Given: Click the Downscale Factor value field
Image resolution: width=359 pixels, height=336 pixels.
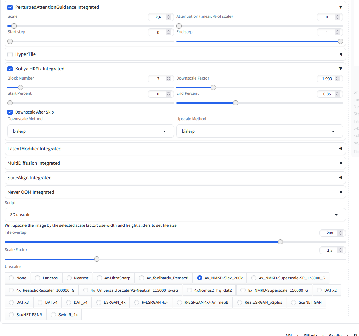Looking at the screenshot, I should pos(330,79).
